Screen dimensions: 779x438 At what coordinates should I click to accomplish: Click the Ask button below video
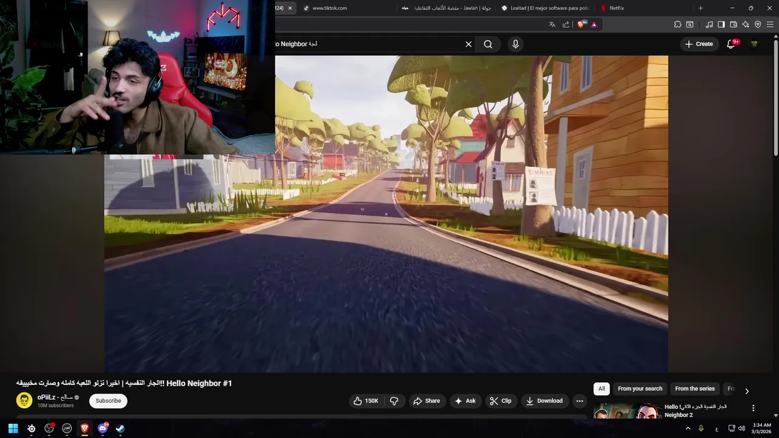465,400
